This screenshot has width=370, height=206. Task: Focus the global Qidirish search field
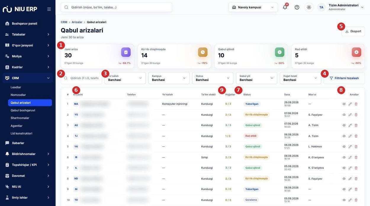(x=117, y=7)
